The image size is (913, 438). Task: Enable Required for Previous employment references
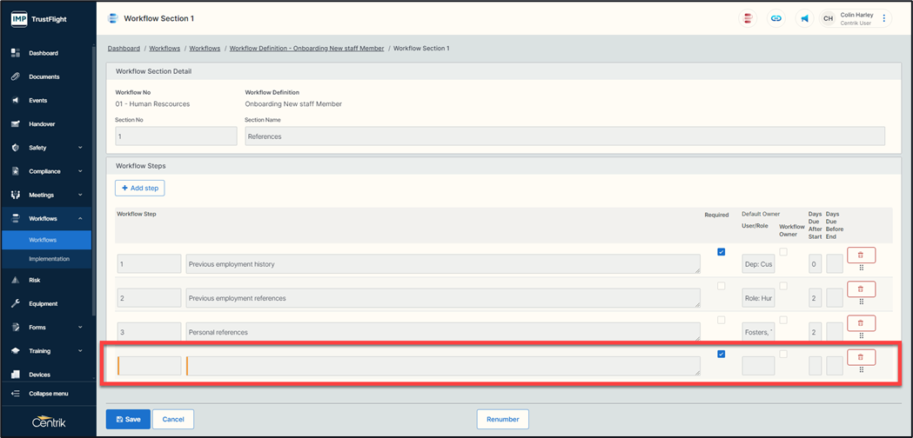721,286
